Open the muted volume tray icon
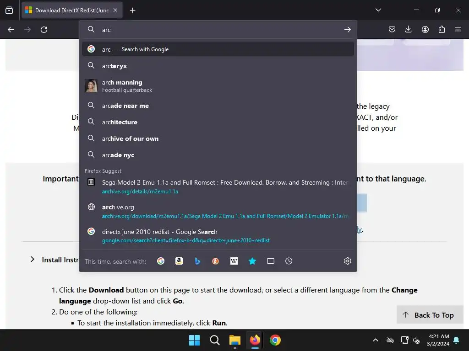 [416, 340]
